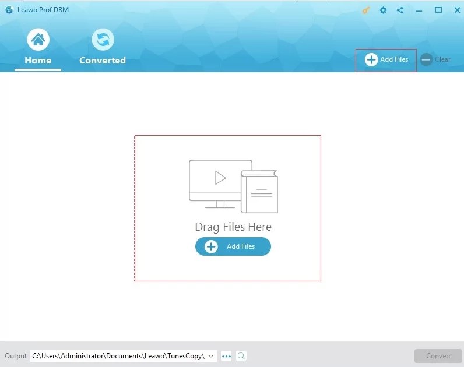This screenshot has height=367, width=464.
Task: Close the Leawo Prof DRM window
Action: (457, 10)
